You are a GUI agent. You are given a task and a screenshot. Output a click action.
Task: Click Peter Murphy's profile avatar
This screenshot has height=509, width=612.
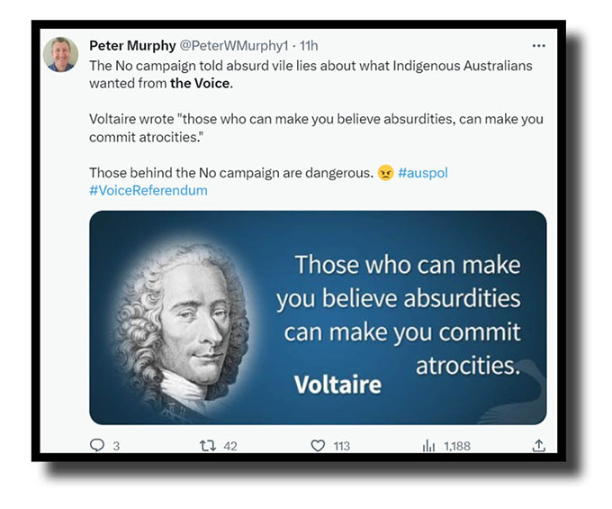coord(60,55)
